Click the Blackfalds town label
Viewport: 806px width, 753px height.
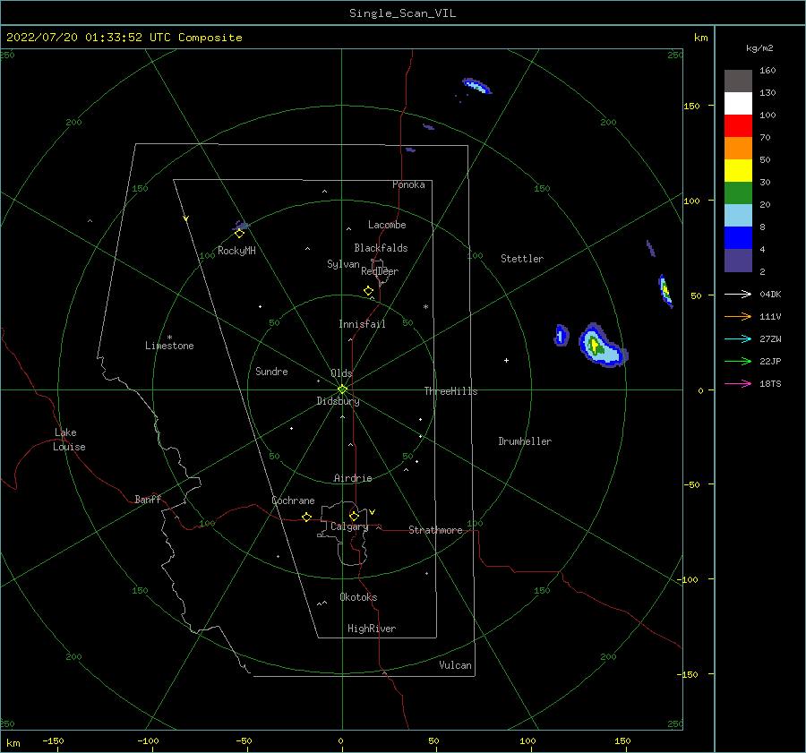[381, 248]
